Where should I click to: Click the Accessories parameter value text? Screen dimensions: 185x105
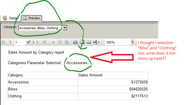point(77,63)
